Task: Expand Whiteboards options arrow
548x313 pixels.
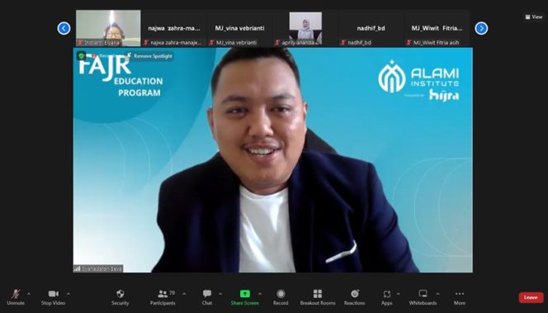Action: pyautogui.click(x=437, y=294)
